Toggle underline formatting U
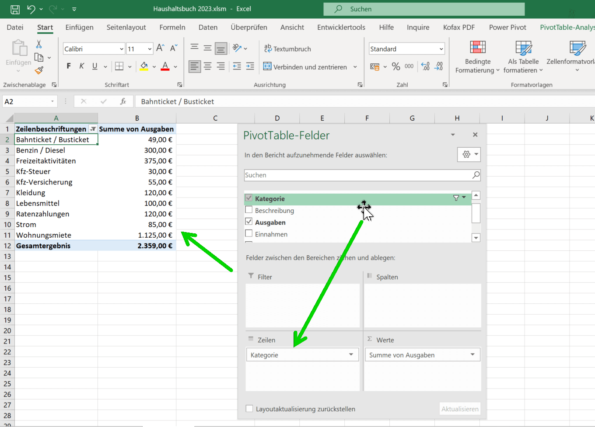Image resolution: width=595 pixels, height=427 pixels. click(x=94, y=66)
